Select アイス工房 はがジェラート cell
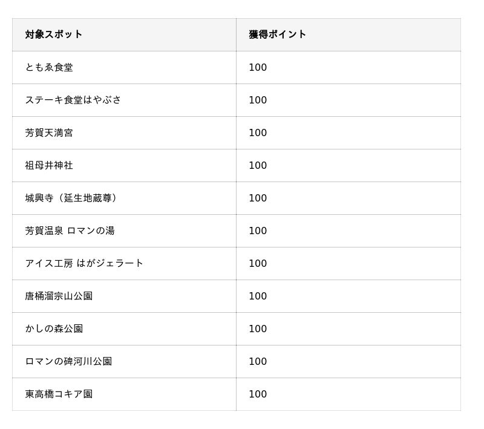 click(x=124, y=264)
